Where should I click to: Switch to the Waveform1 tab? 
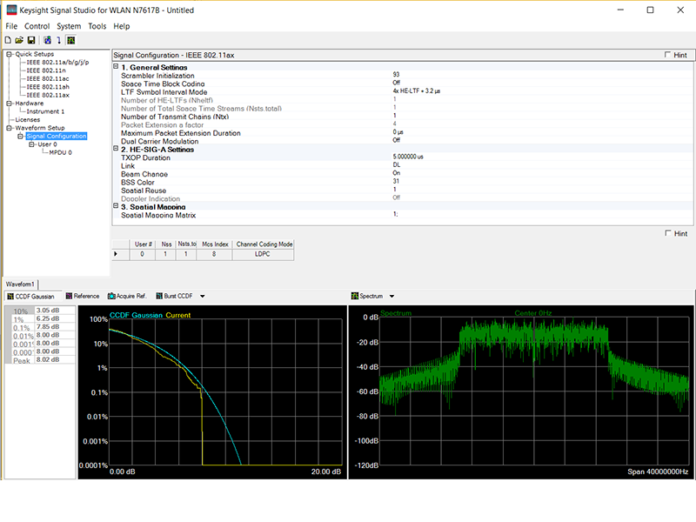coord(20,284)
